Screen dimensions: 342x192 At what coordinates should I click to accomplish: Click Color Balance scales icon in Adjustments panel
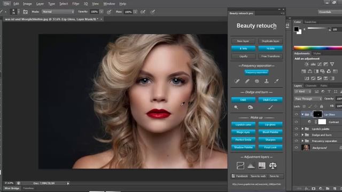click(310, 71)
